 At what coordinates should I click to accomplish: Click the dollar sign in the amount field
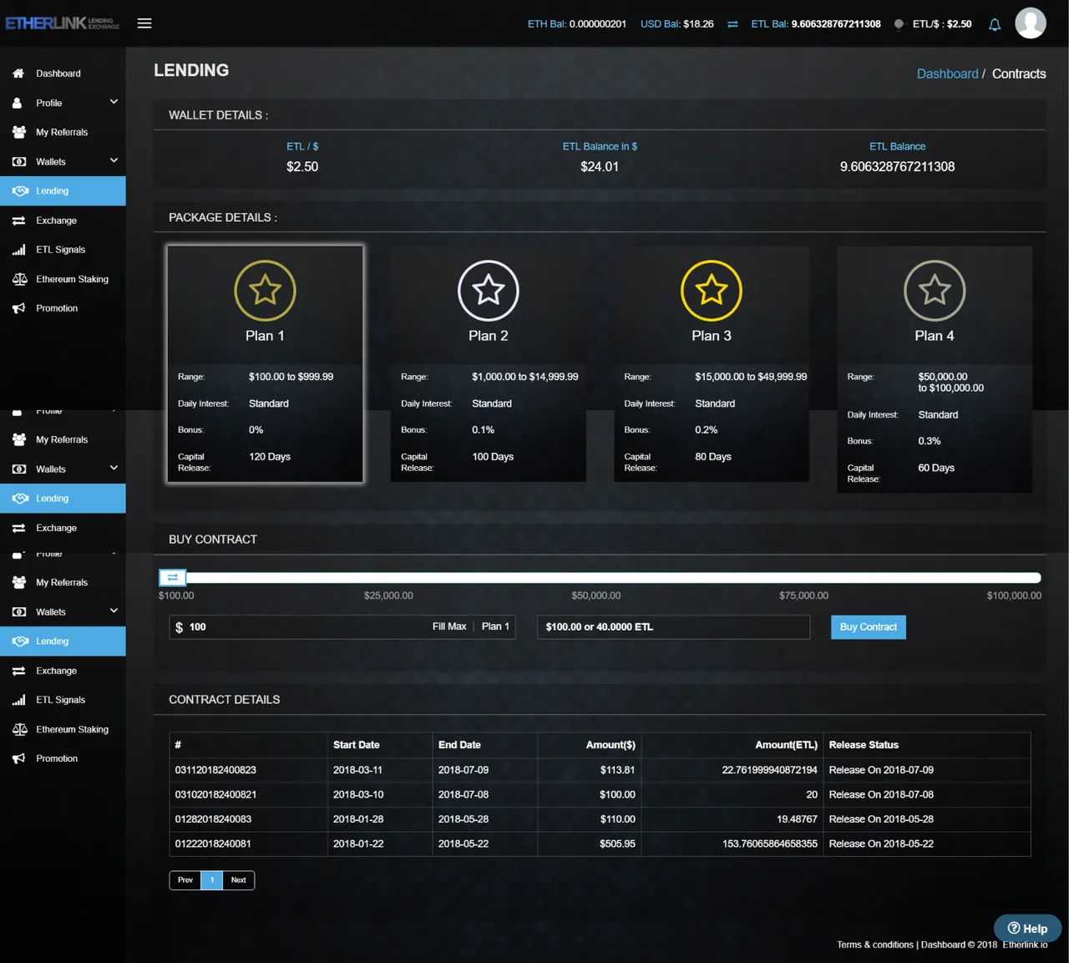pyautogui.click(x=179, y=627)
